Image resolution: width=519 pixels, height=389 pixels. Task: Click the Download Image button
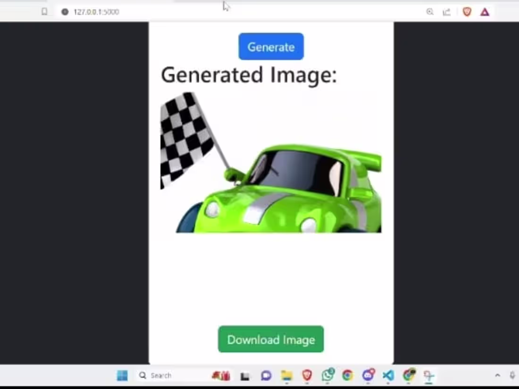point(271,339)
